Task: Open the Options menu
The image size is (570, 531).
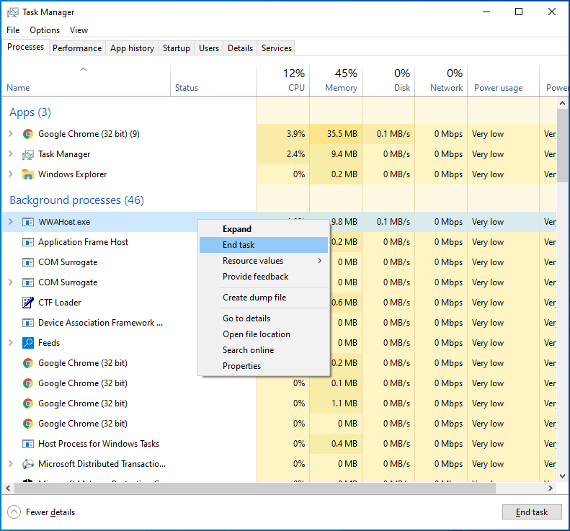Action: click(x=45, y=30)
